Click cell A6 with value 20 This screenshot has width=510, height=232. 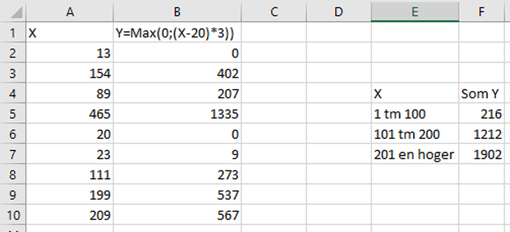click(70, 134)
